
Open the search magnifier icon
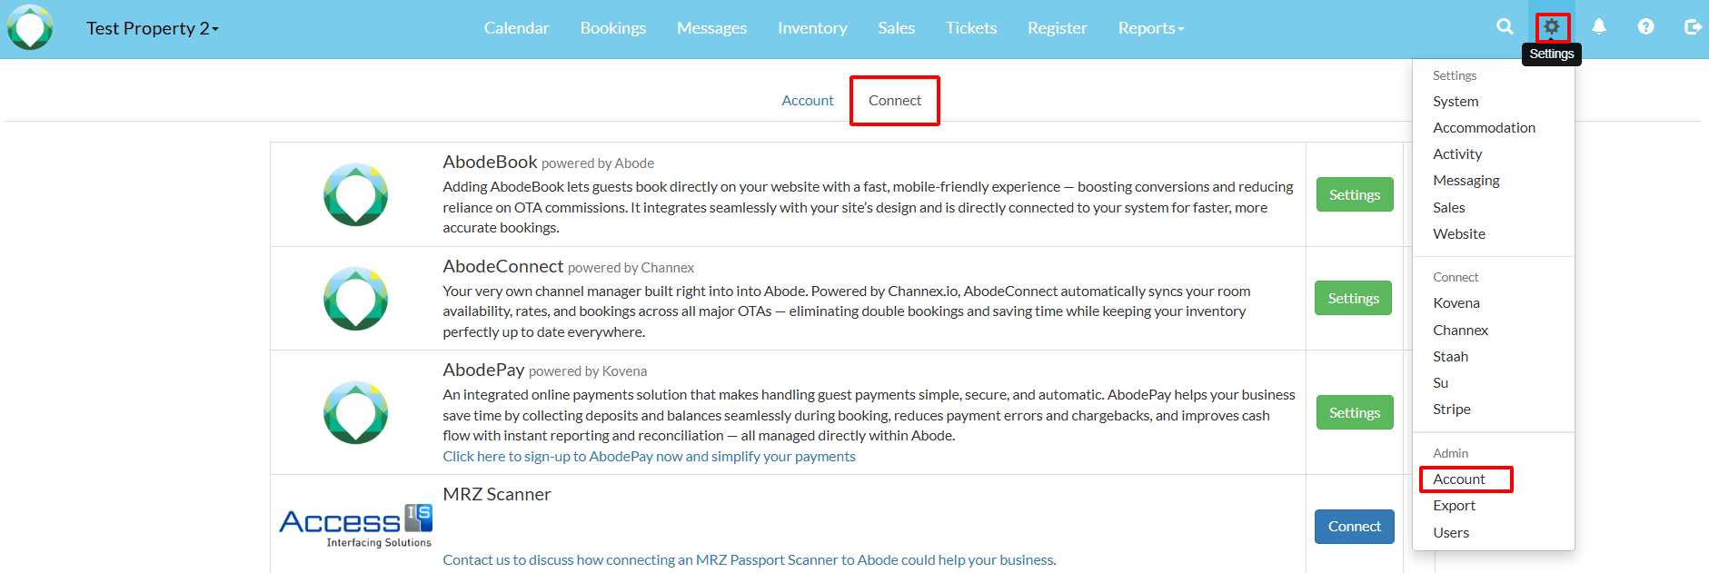(1505, 26)
